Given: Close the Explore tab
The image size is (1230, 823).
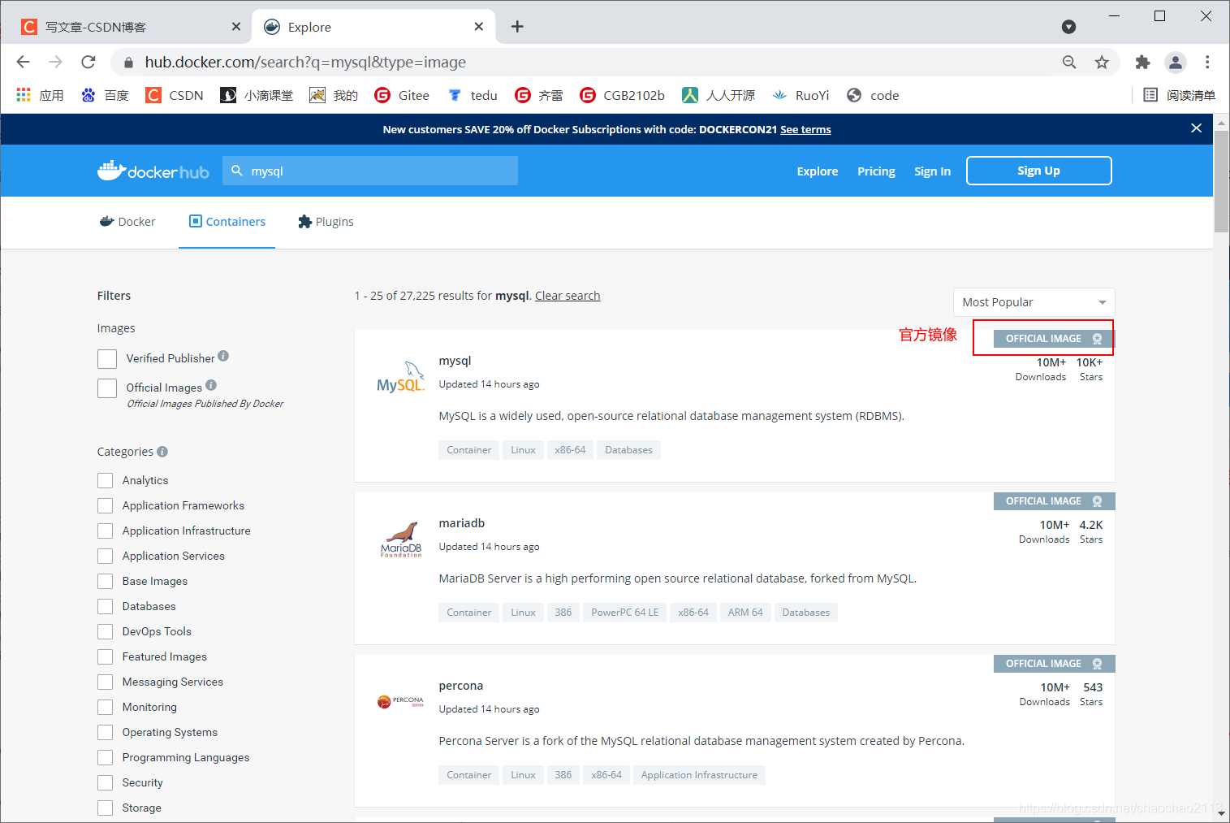Looking at the screenshot, I should [x=479, y=27].
